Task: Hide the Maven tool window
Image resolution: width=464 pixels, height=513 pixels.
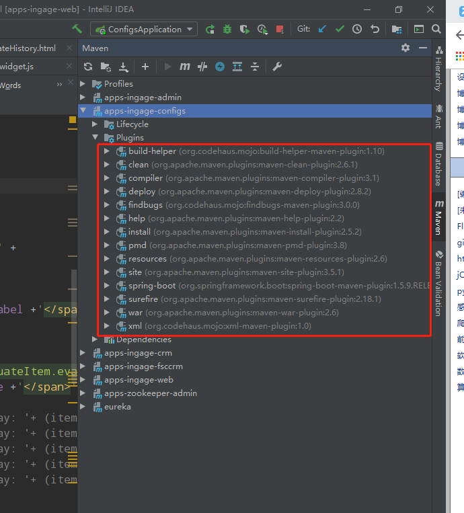Action: [423, 48]
